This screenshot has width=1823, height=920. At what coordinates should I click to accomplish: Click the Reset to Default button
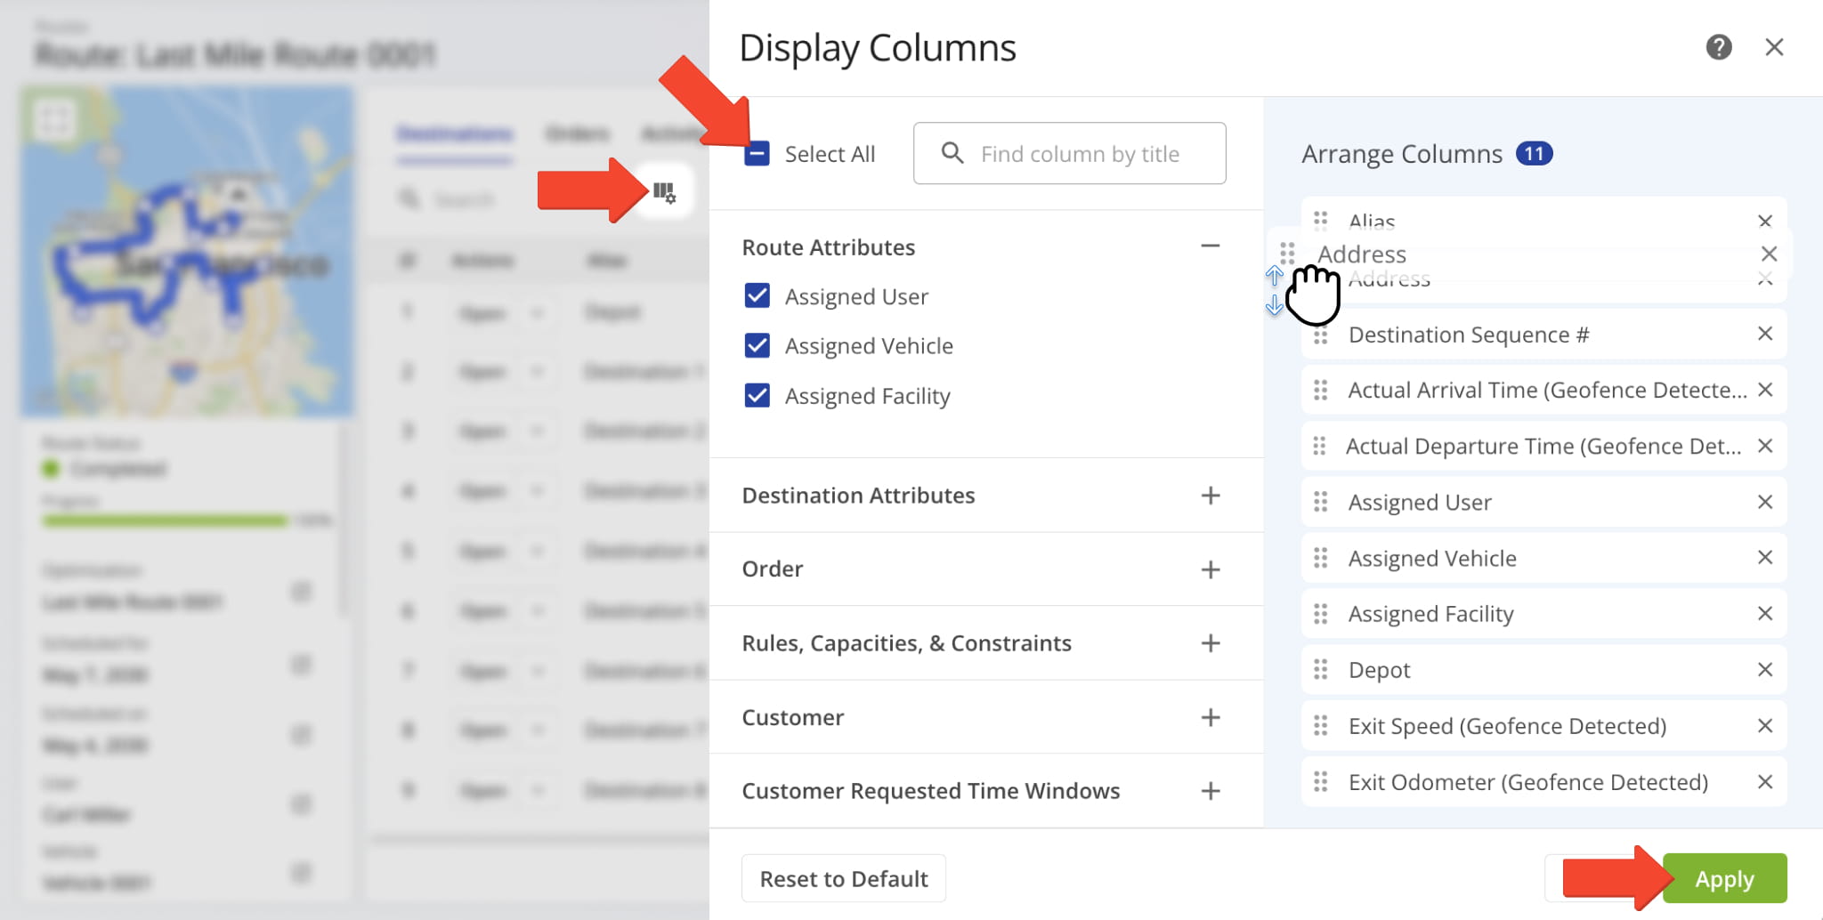click(x=843, y=879)
